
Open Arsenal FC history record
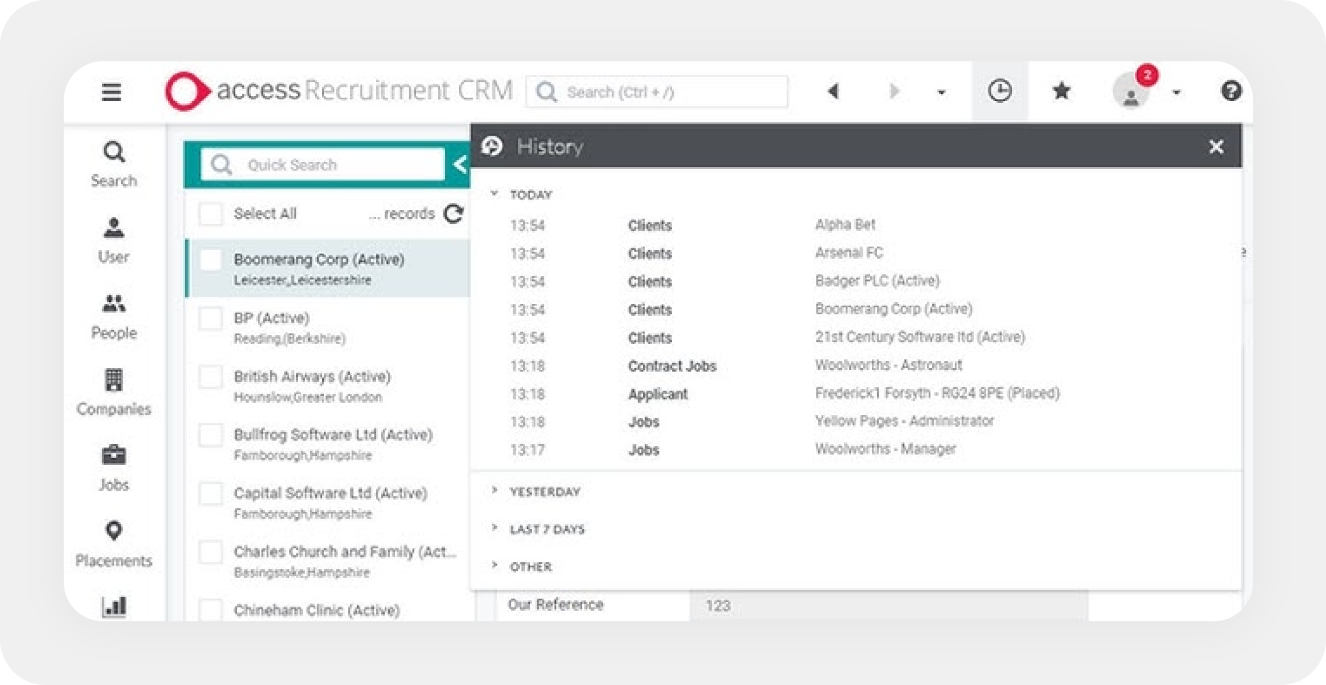(848, 253)
